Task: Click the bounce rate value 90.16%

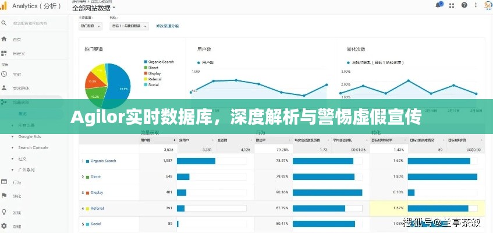Action: pyautogui.click(x=282, y=192)
